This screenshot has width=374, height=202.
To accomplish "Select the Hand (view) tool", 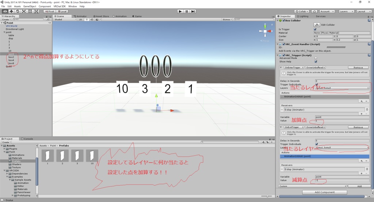I will 5,11.
